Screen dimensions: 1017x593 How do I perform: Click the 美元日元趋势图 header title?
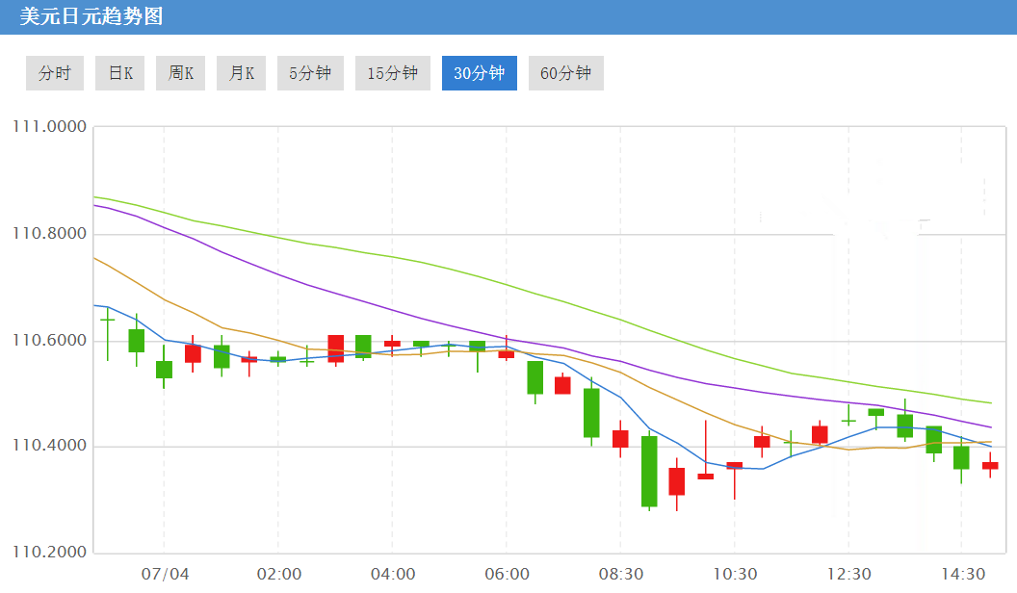(x=91, y=16)
